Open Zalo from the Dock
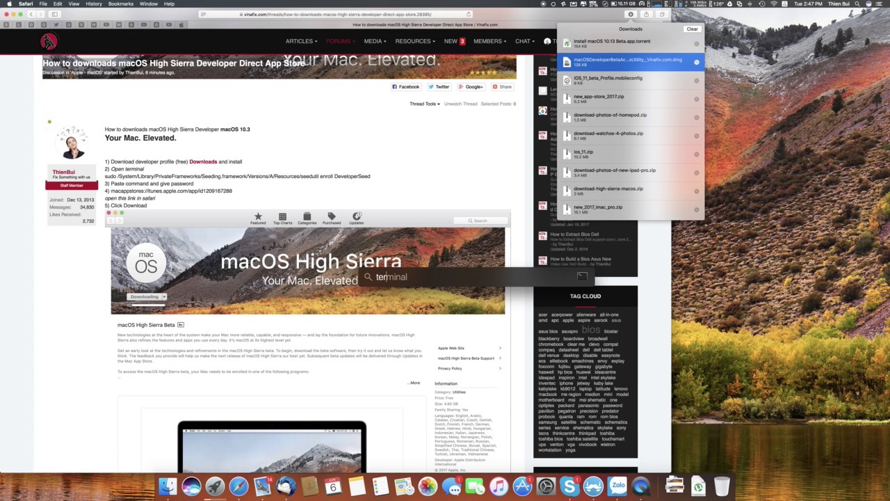This screenshot has width=890, height=501. click(x=617, y=486)
